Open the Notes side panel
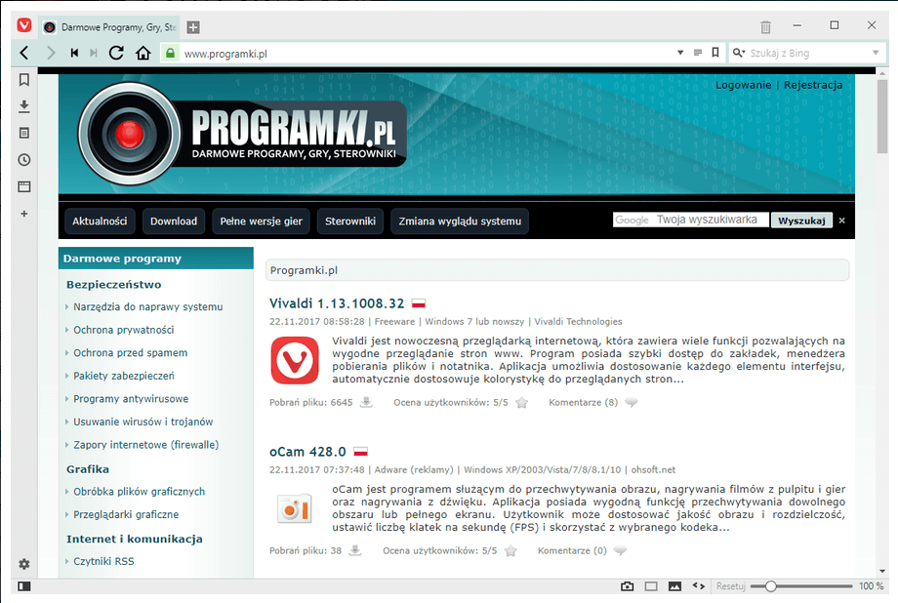Viewport: 898px width, 603px height. click(24, 133)
